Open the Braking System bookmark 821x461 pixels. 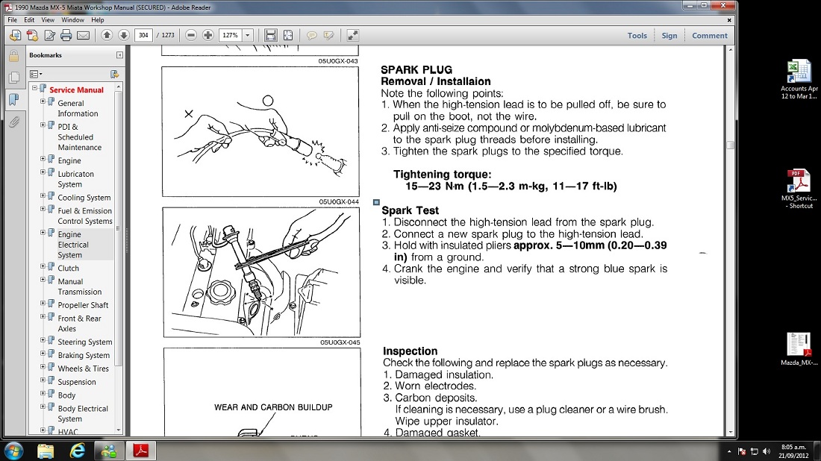pyautogui.click(x=84, y=355)
